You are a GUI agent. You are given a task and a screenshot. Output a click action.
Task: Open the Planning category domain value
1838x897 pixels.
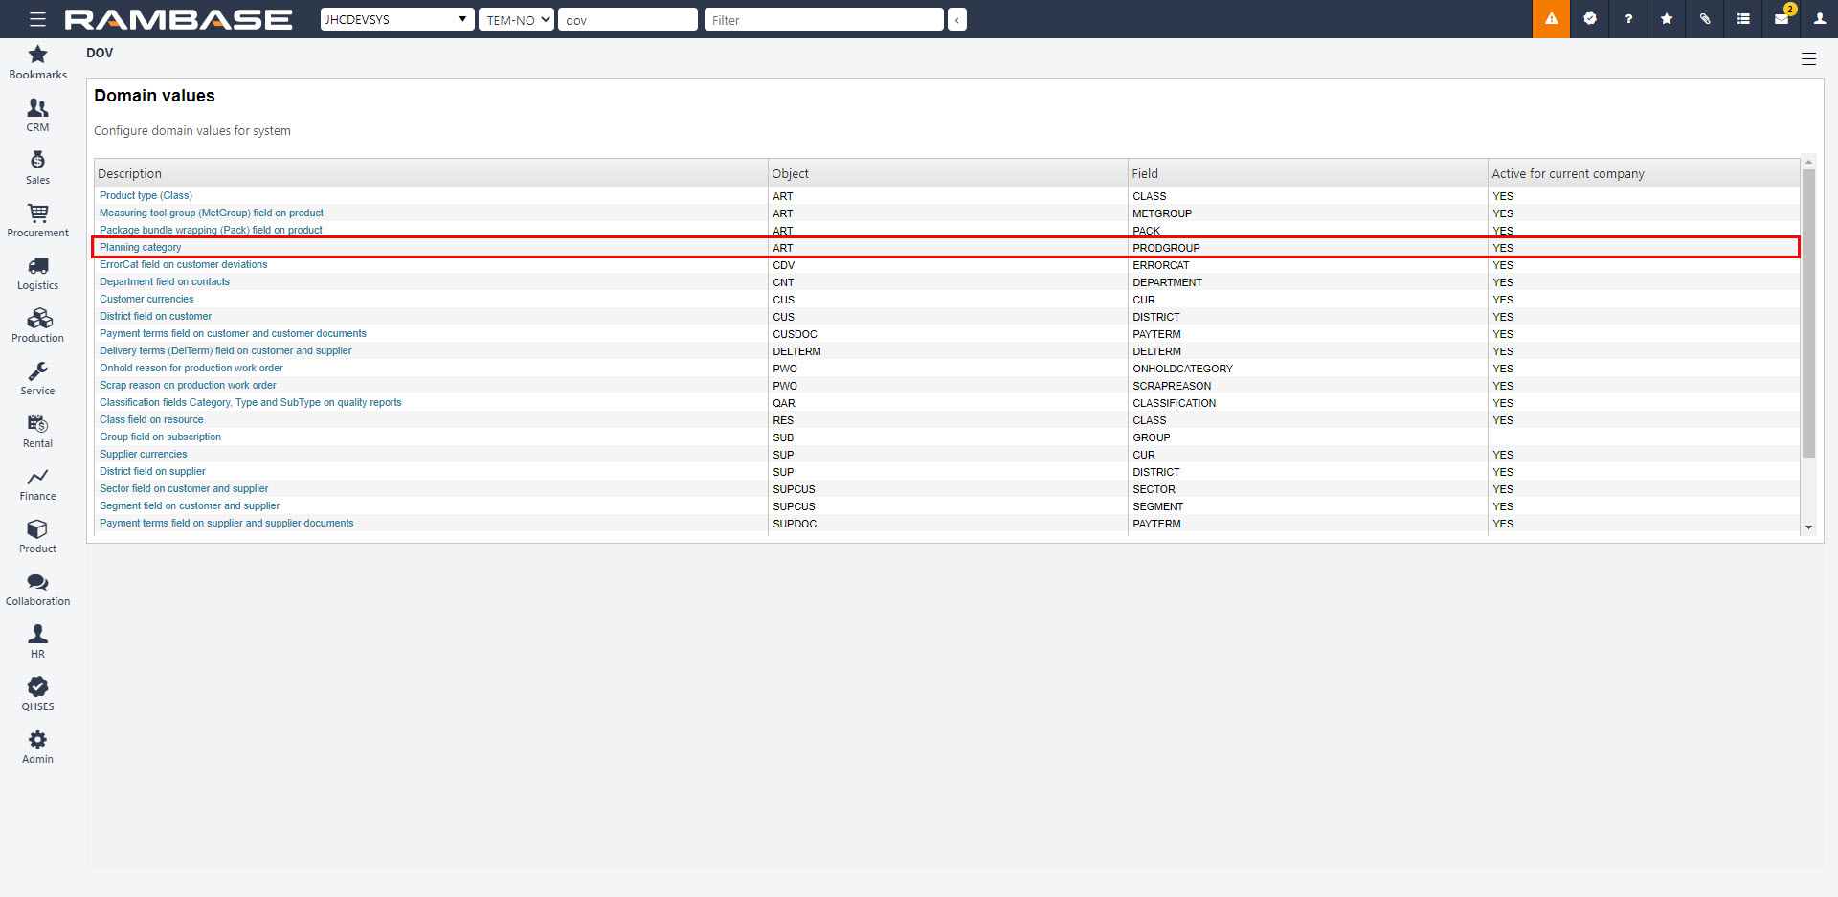[141, 247]
